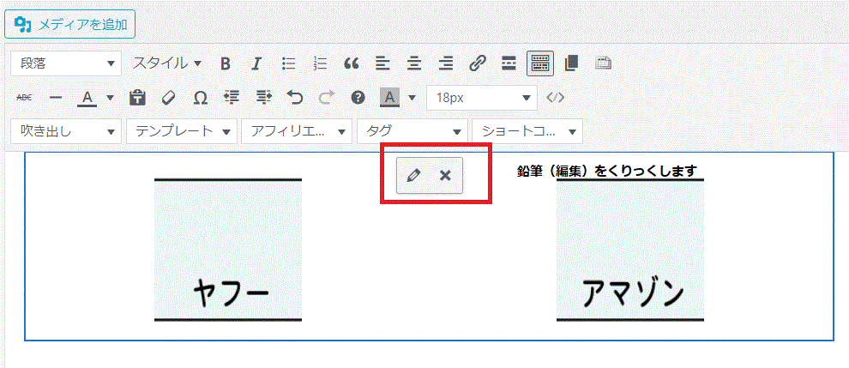Open the タグ dropdown
Screen dimensions: 849x368
tap(412, 131)
